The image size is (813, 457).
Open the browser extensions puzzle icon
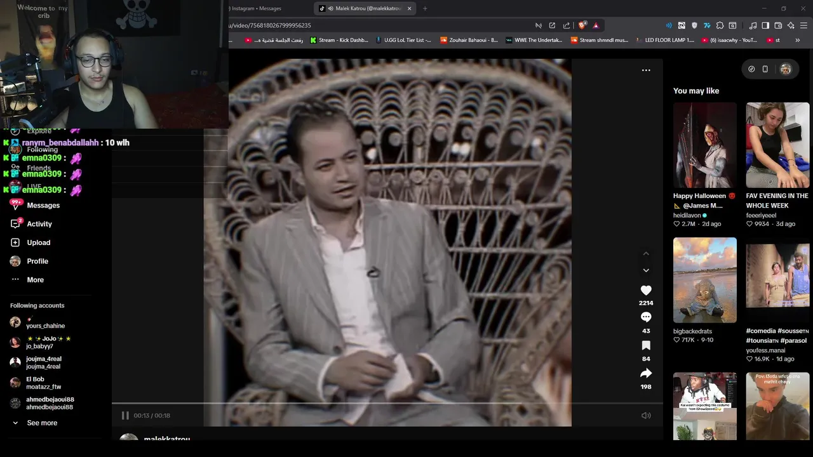click(x=720, y=25)
